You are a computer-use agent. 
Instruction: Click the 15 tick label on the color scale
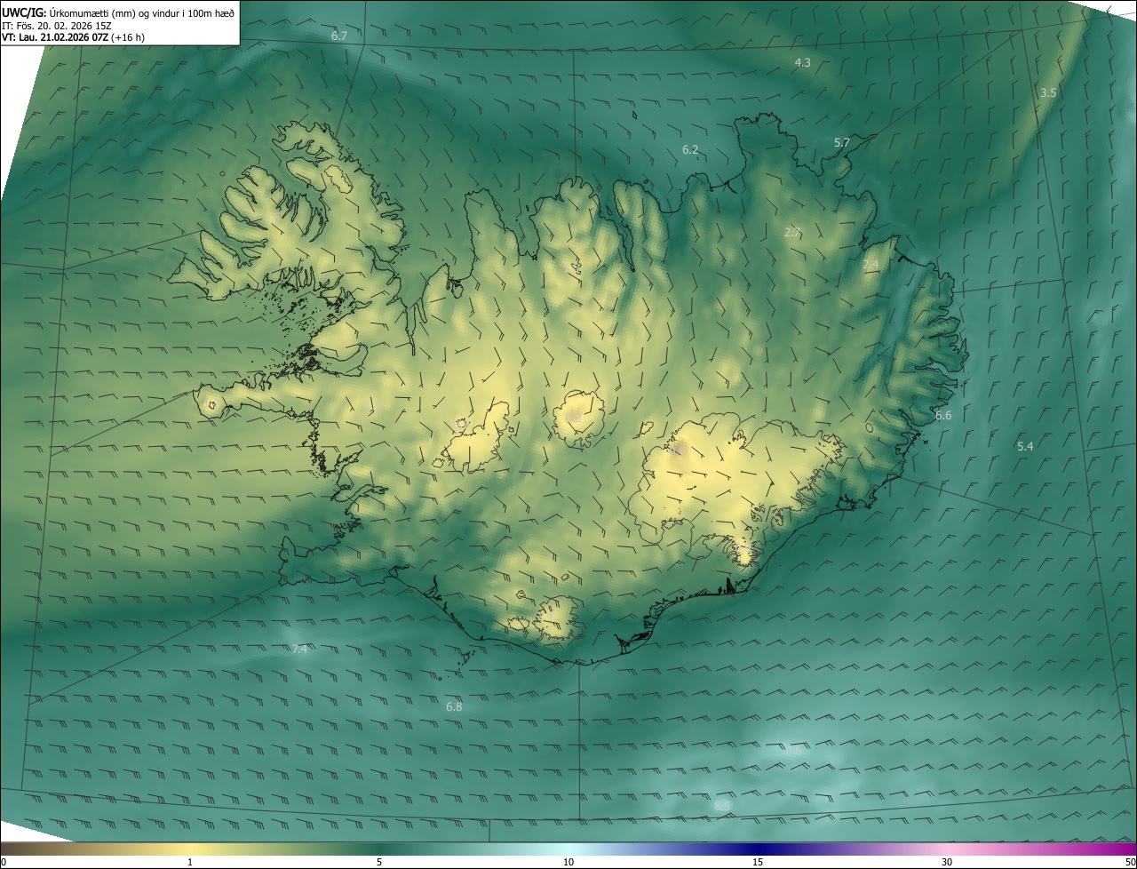click(758, 862)
